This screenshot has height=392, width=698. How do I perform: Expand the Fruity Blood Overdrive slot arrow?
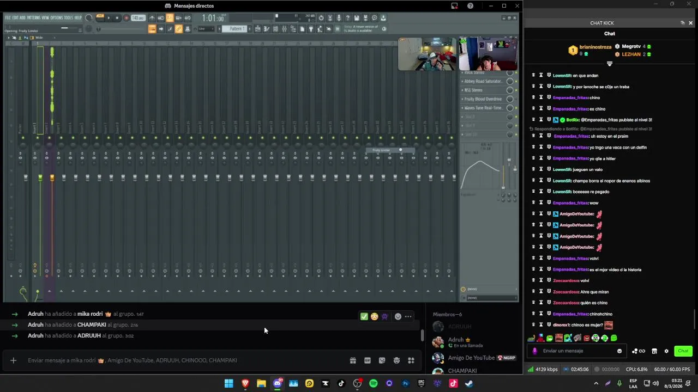(x=462, y=99)
